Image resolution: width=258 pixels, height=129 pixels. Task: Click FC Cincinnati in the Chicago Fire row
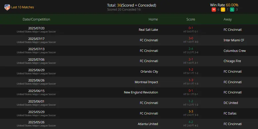(149, 61)
